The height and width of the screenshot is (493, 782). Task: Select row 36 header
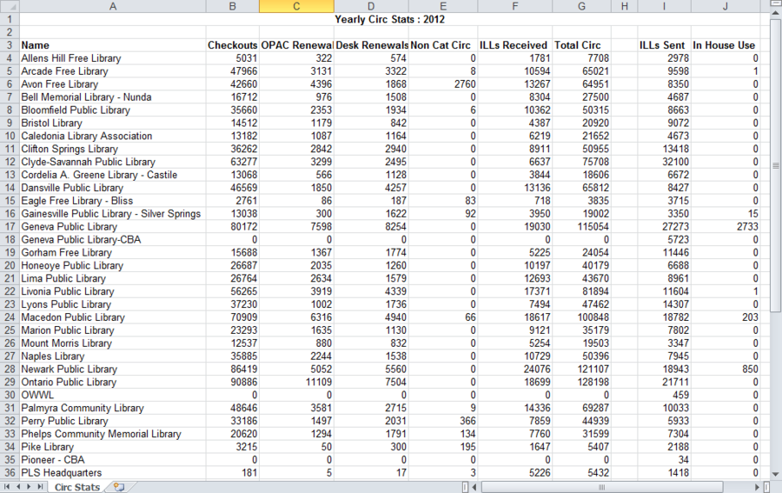click(x=10, y=473)
